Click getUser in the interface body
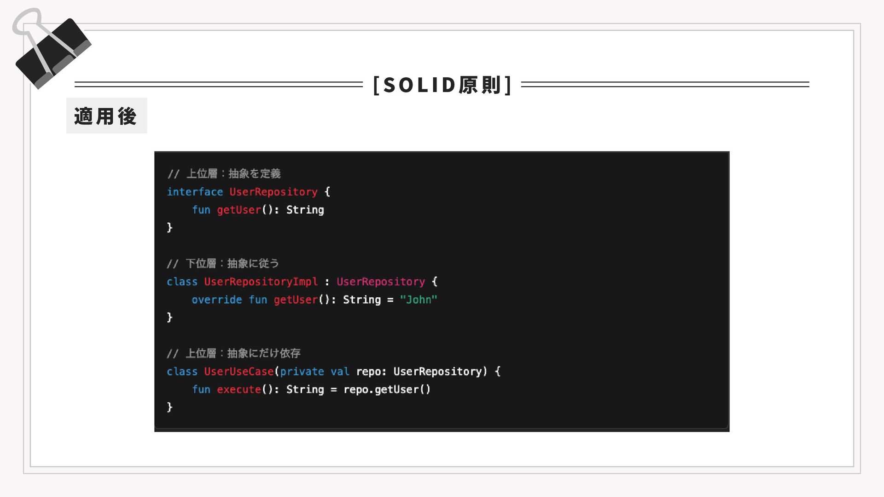The height and width of the screenshot is (497, 884). [239, 210]
